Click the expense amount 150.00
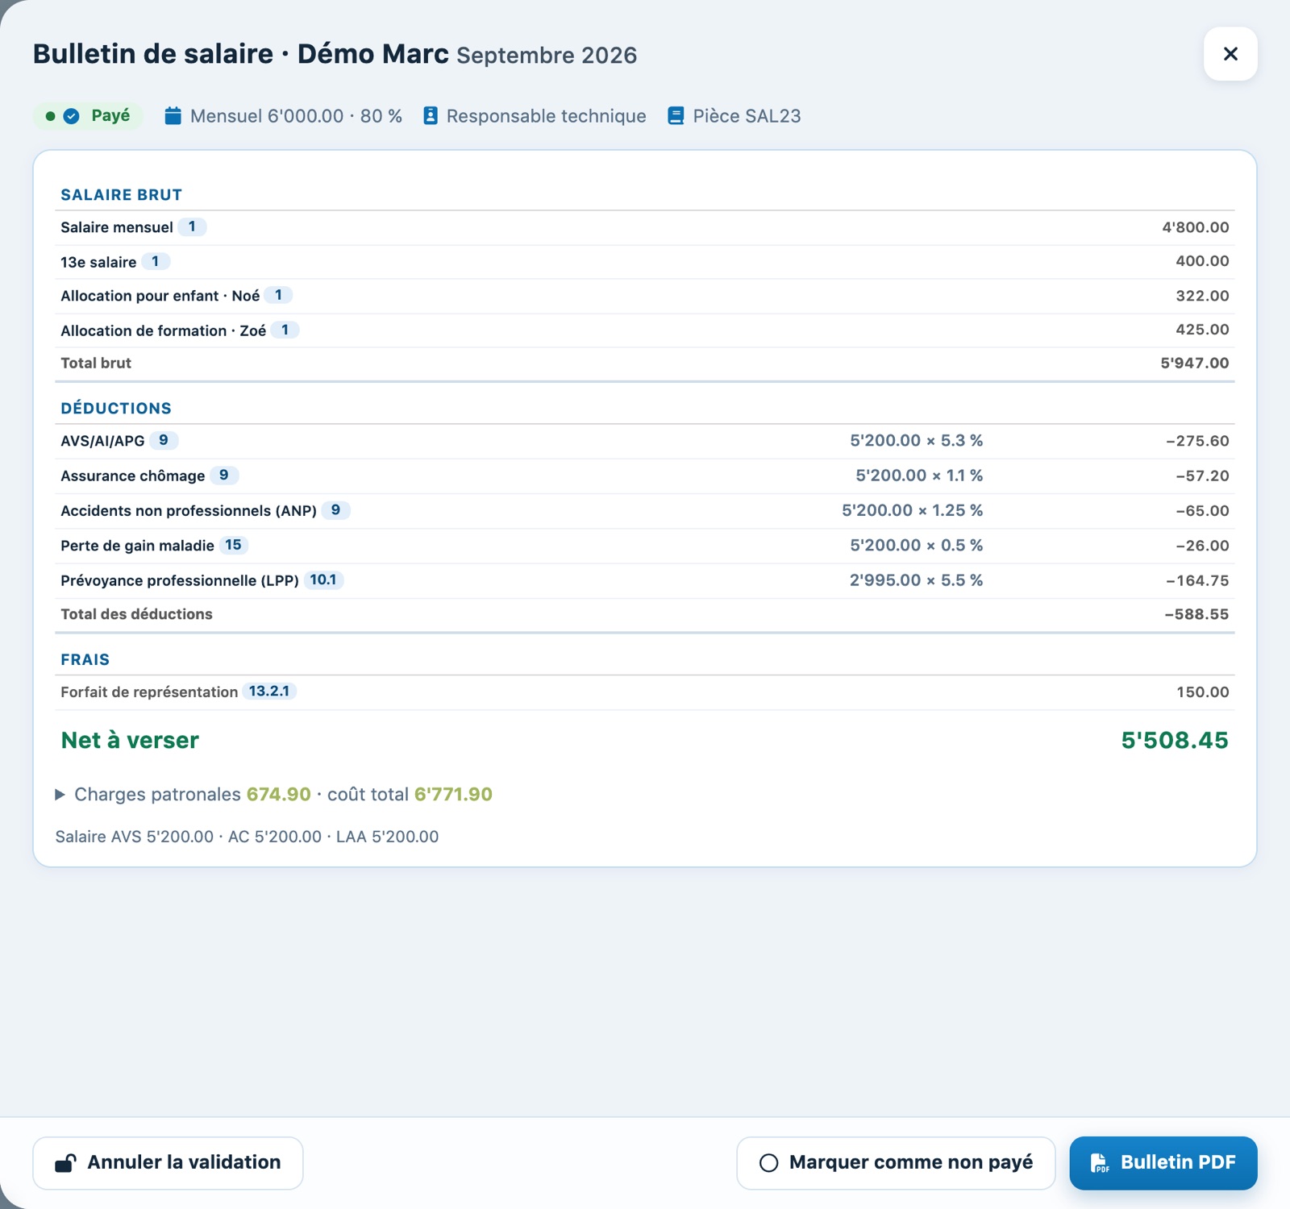 pyautogui.click(x=1203, y=692)
